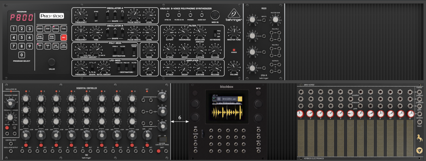The height and width of the screenshot is (161, 426).
Task: Click the blackbox OUT 1 jack
Action: point(258,144)
